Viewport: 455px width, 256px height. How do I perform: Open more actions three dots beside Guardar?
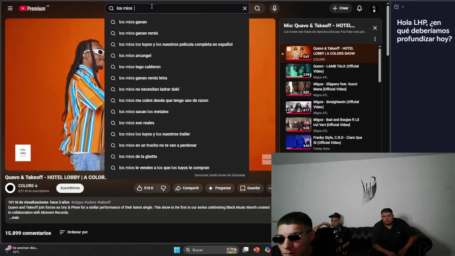click(269, 188)
